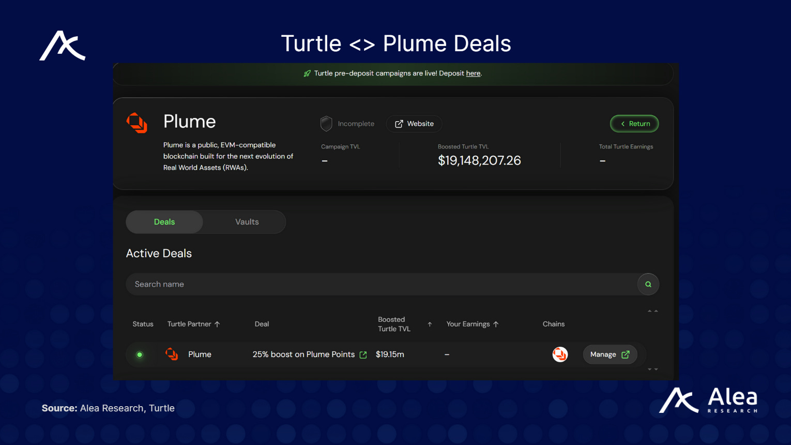Toggle the green status indicator on the Plume deal
Image resolution: width=791 pixels, height=445 pixels.
point(140,354)
